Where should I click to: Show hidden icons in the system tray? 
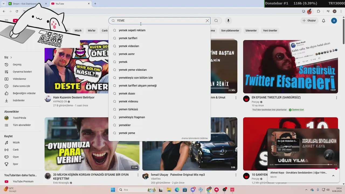(306, 190)
